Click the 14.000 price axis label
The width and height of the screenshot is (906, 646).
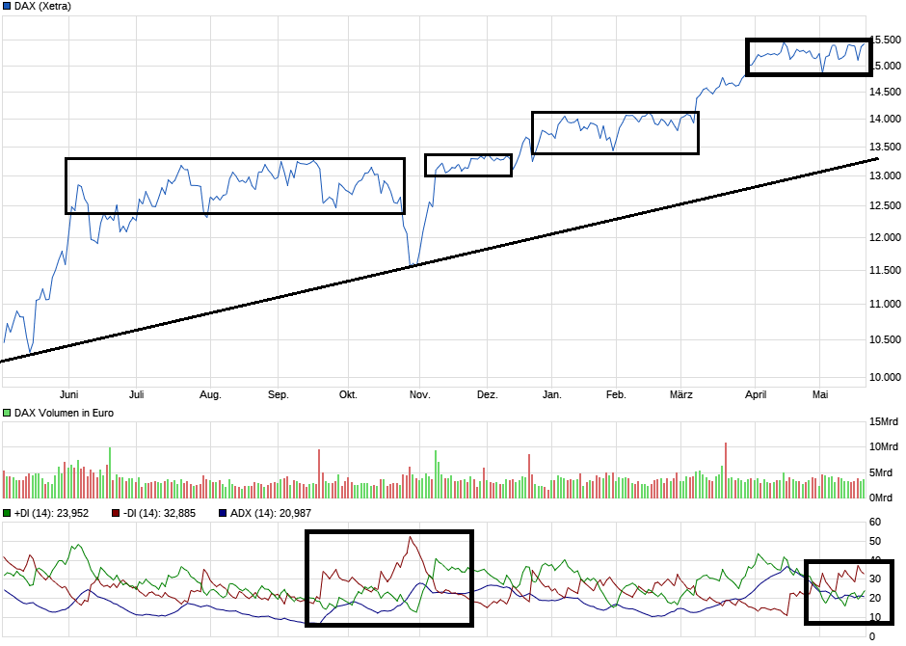pyautogui.click(x=885, y=119)
